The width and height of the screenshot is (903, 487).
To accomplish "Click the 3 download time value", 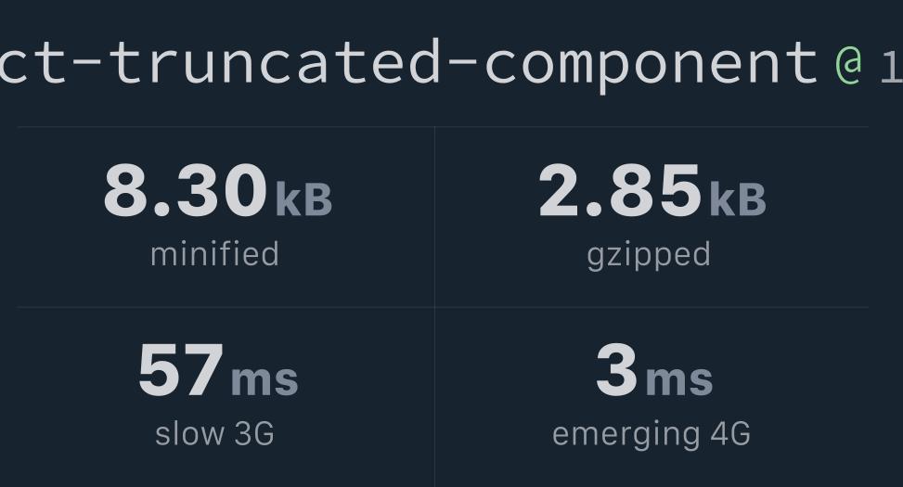I will pyautogui.click(x=617, y=369).
